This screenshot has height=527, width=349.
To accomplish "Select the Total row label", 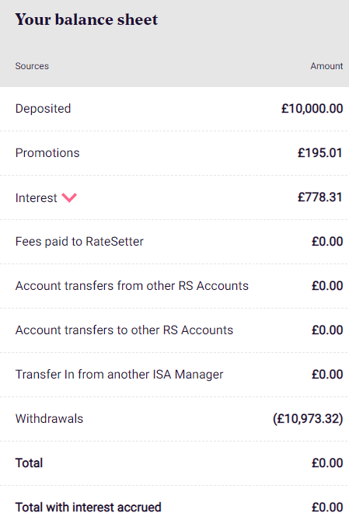I will click(x=29, y=463).
